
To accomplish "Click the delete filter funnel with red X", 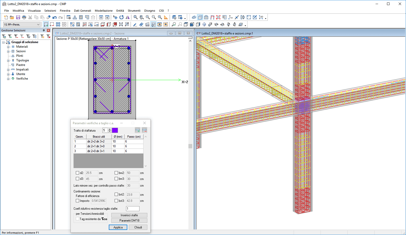I will point(48,37).
